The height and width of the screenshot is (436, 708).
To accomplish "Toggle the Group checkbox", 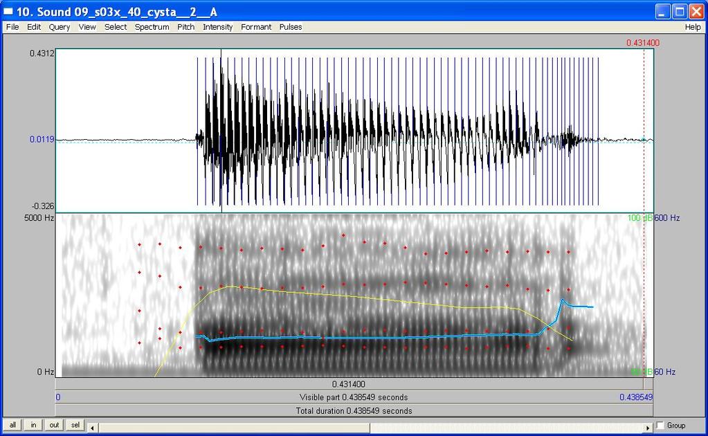I will 660,426.
